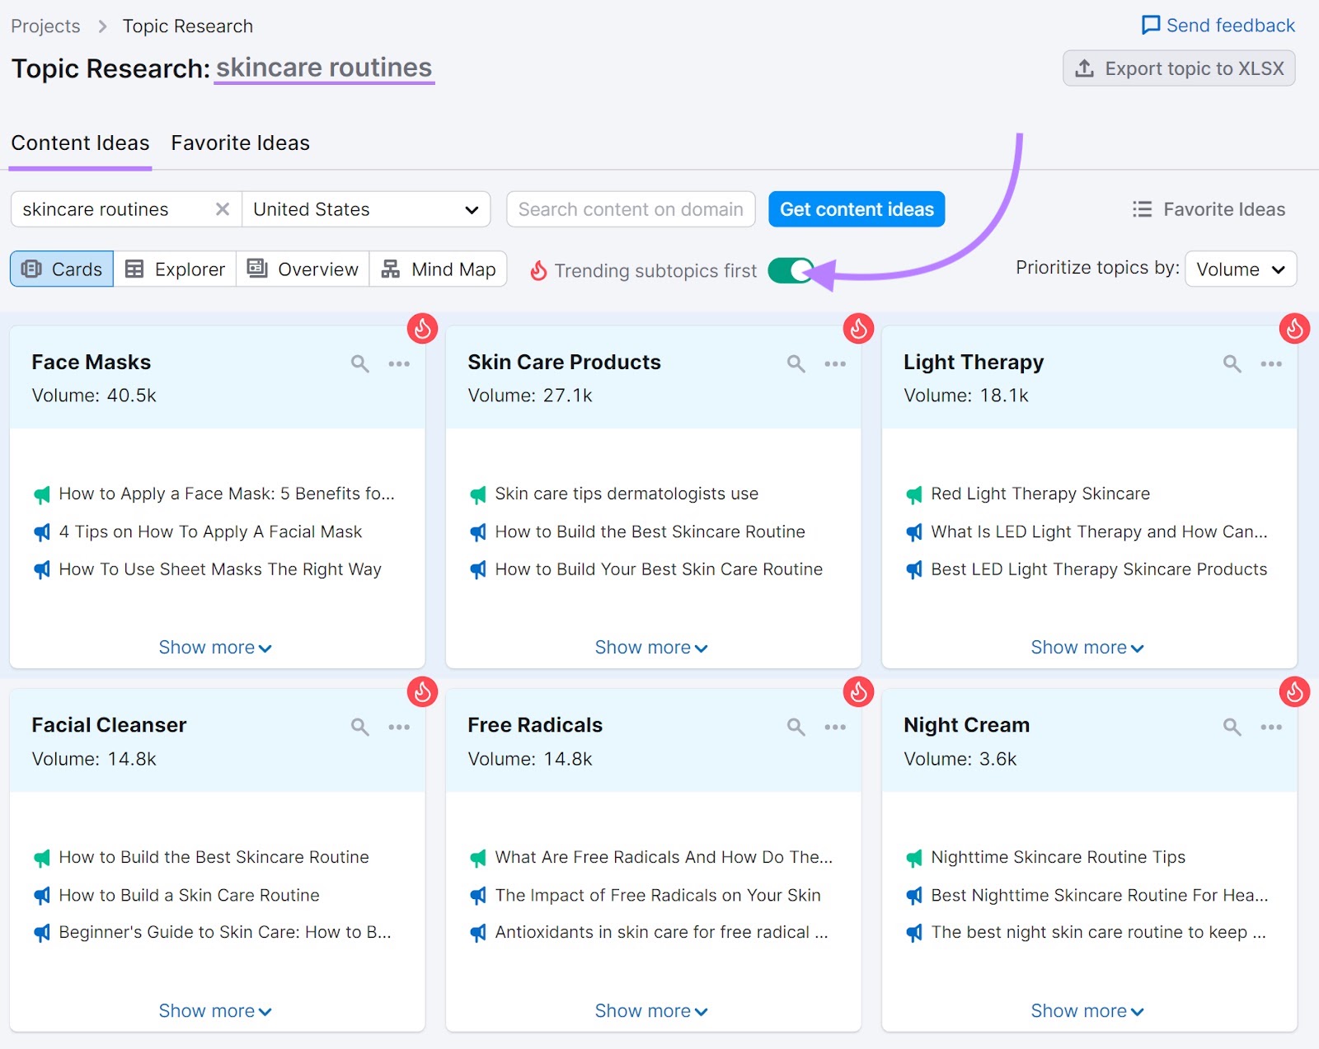Screen dimensions: 1319x1049
Task: Click the trending flame badge on Light Therapy
Action: point(1293,328)
